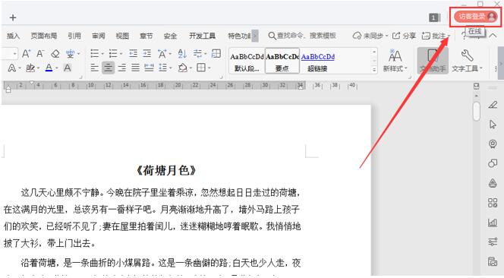This screenshot has height=278, width=504.
Task: Open the font color dropdown arrow
Action: 57,68
